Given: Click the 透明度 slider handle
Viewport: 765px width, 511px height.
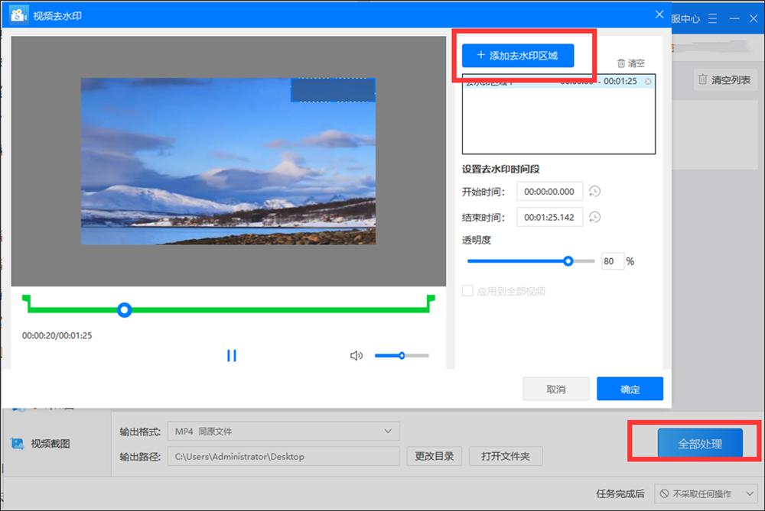Looking at the screenshot, I should tap(568, 260).
